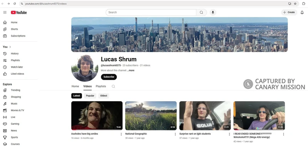Image resolution: width=308 pixels, height=147 pixels.
Task: Click the Subscribe button
Action: coord(109,77)
